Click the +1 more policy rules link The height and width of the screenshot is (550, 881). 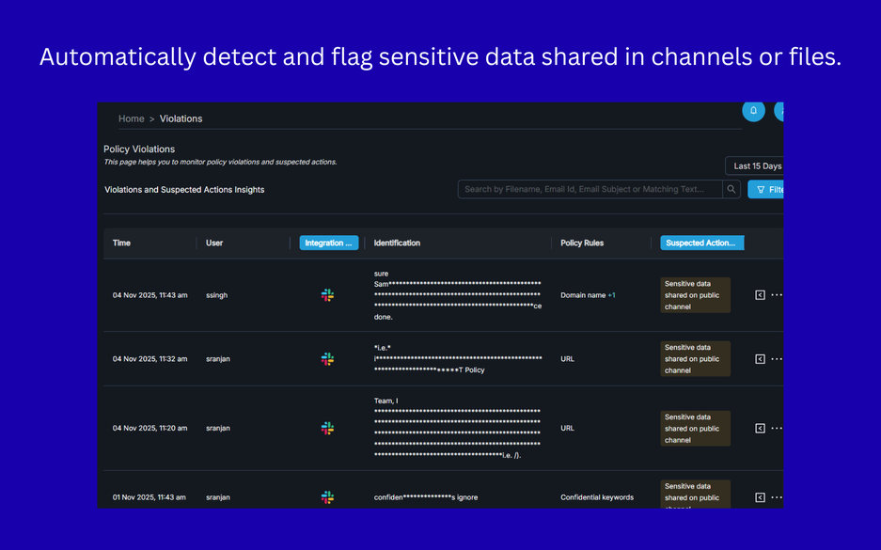[611, 295]
